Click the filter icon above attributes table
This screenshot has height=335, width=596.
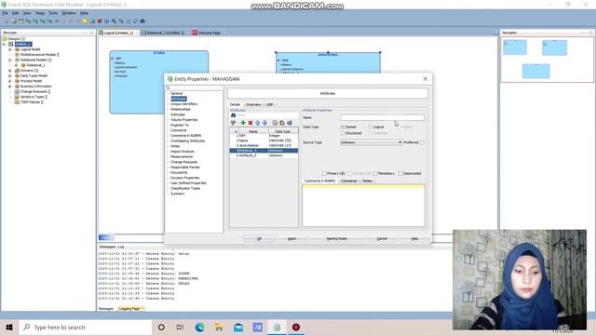click(x=233, y=123)
